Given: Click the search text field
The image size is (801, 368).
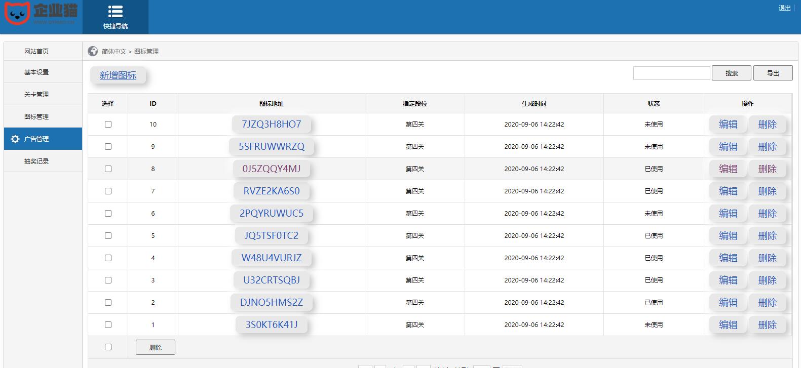Looking at the screenshot, I should 671,73.
